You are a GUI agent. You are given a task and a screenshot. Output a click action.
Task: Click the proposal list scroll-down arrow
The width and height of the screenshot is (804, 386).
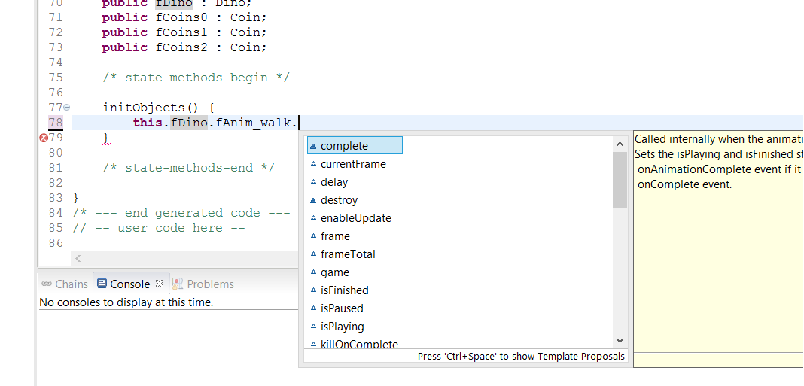(620, 340)
